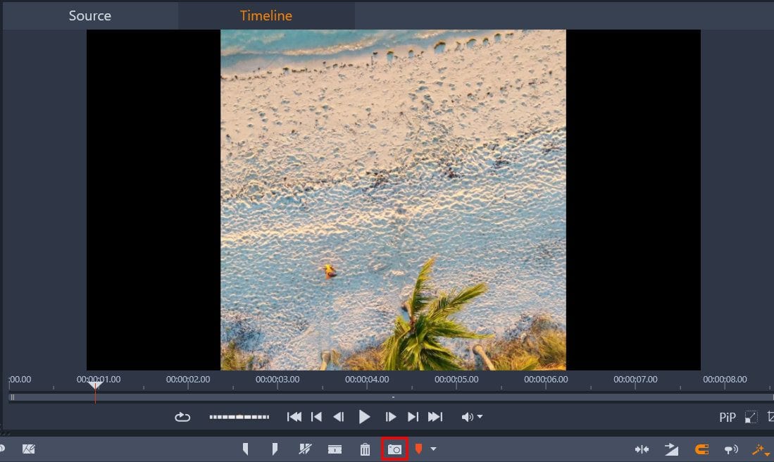Select the split clip razor tool
The image size is (774, 462).
305,449
